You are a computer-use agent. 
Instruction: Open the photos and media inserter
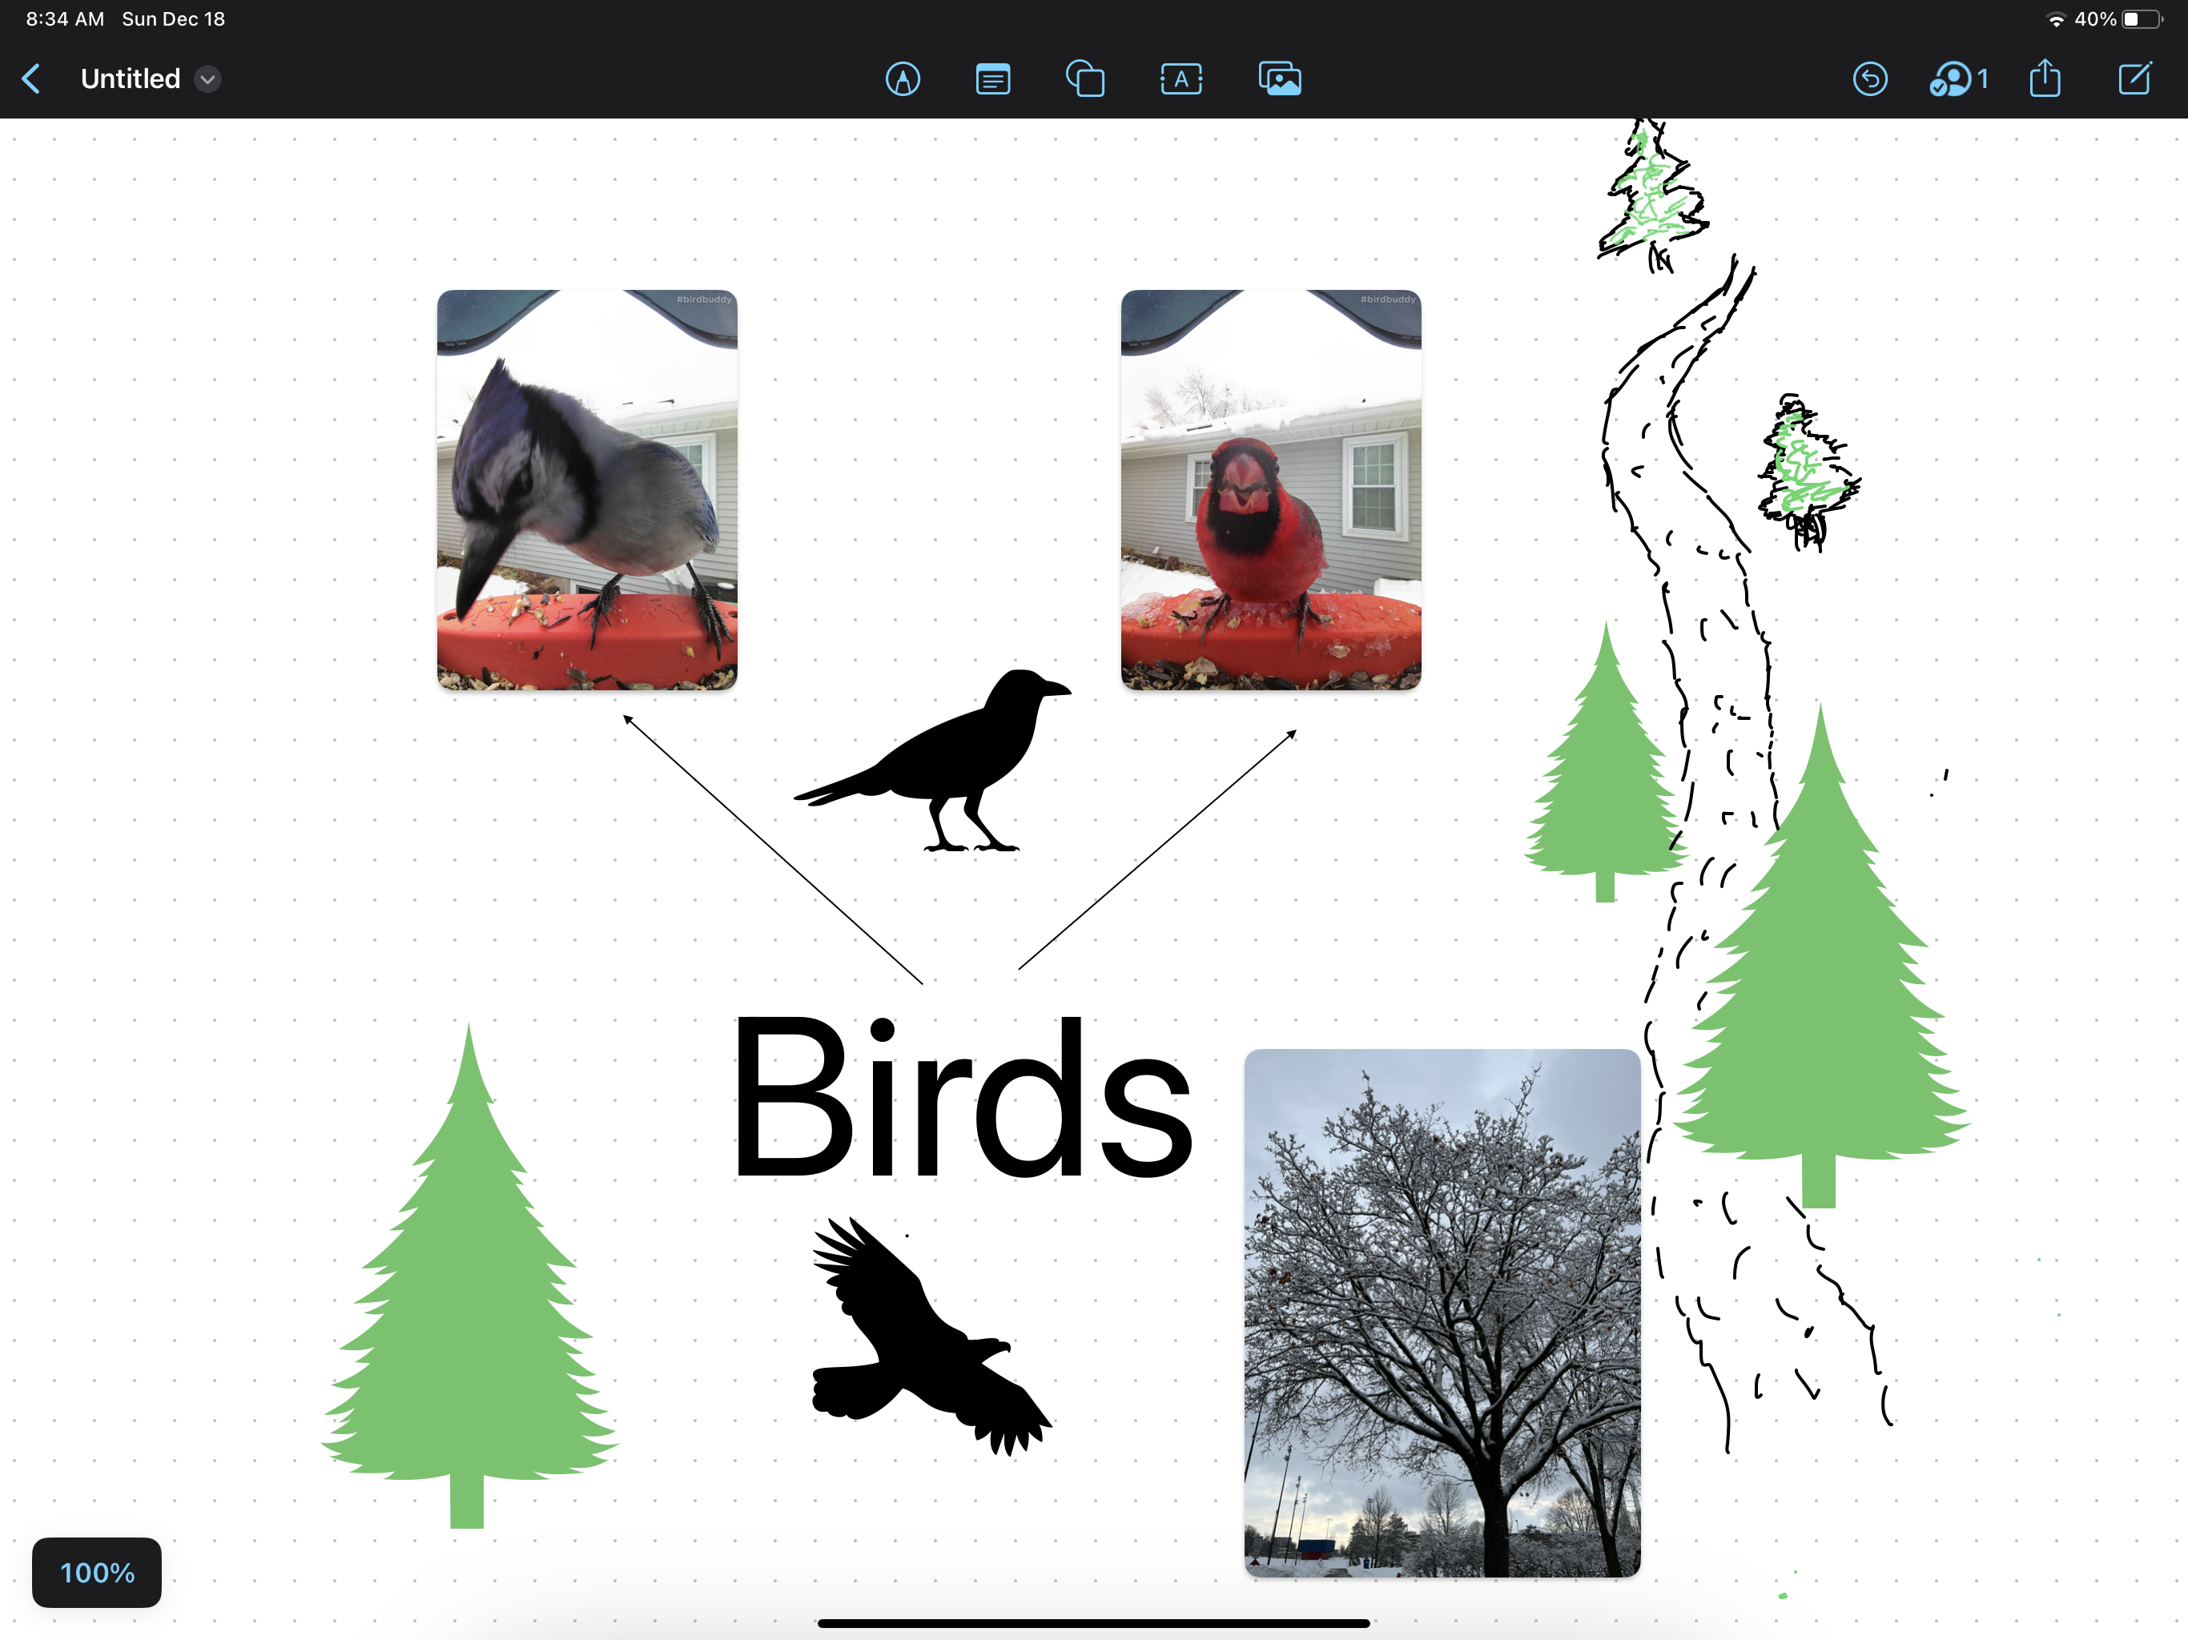pos(1279,79)
